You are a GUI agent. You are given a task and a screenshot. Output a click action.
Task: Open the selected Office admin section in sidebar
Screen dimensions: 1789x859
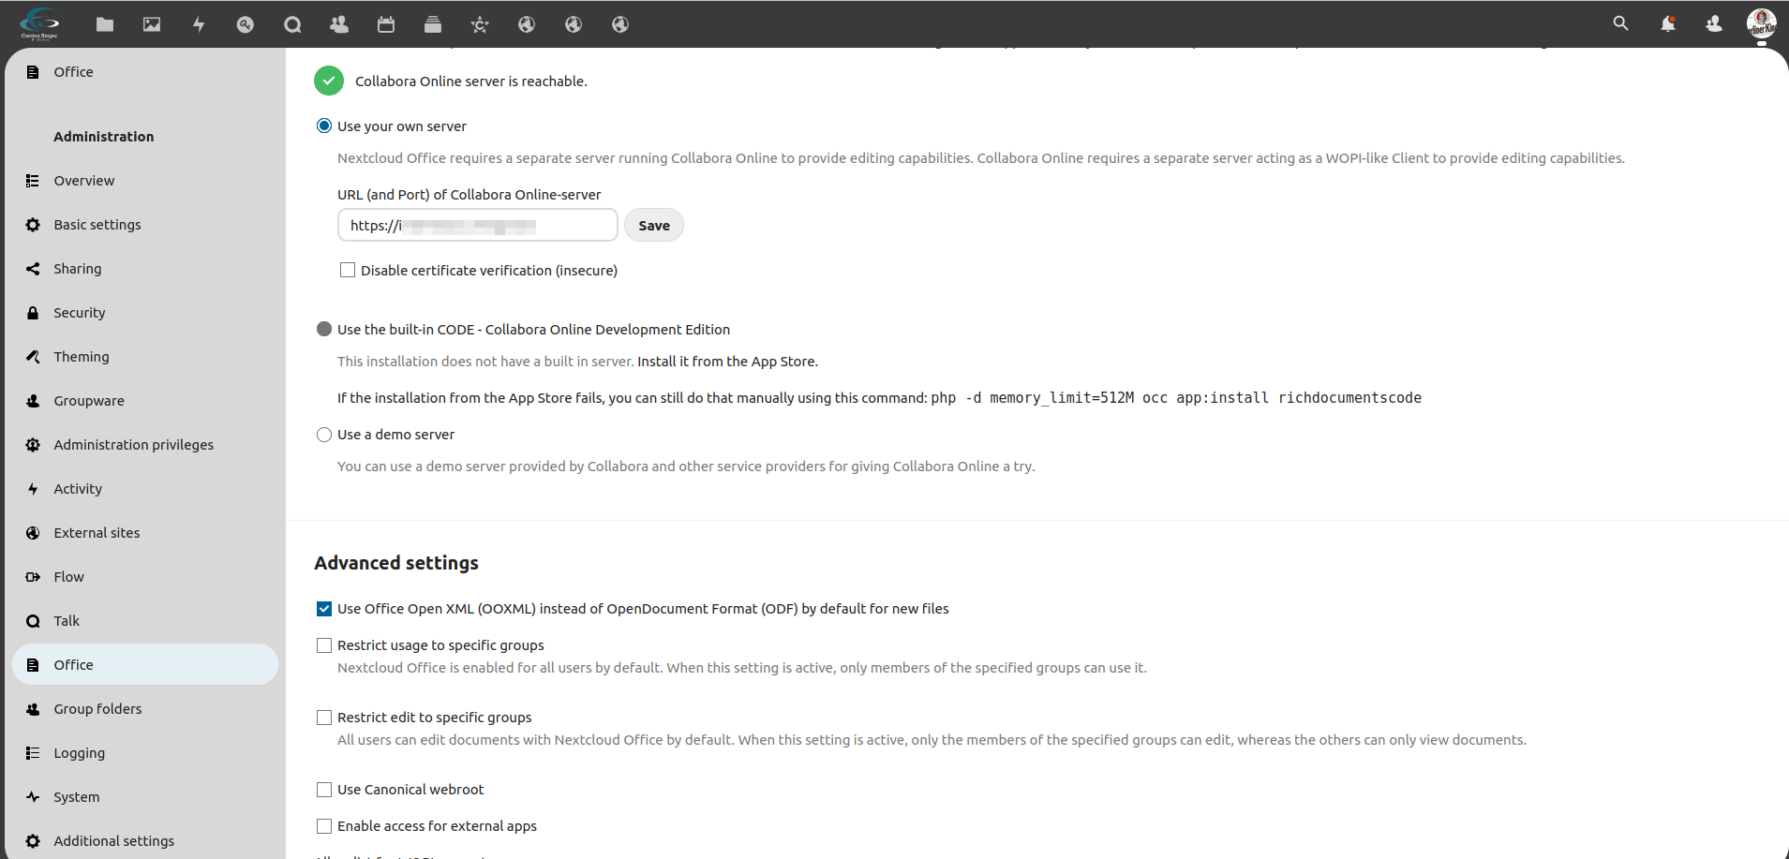[x=145, y=665]
